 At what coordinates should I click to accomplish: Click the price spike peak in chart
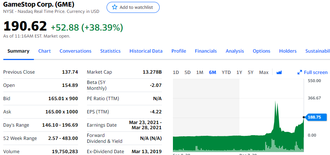[275, 102]
